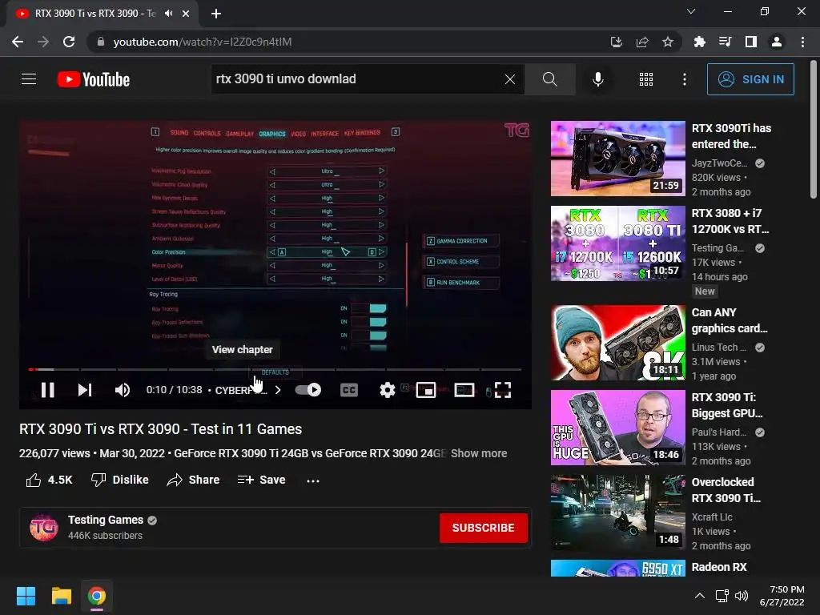Click Chrome icon on taskbar
This screenshot has height=615, width=820.
click(97, 596)
